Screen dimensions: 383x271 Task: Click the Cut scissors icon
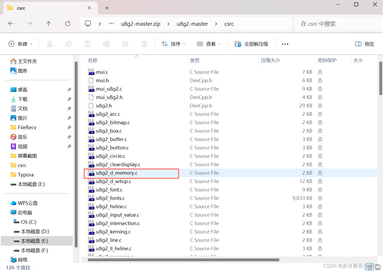pyautogui.click(x=50, y=44)
